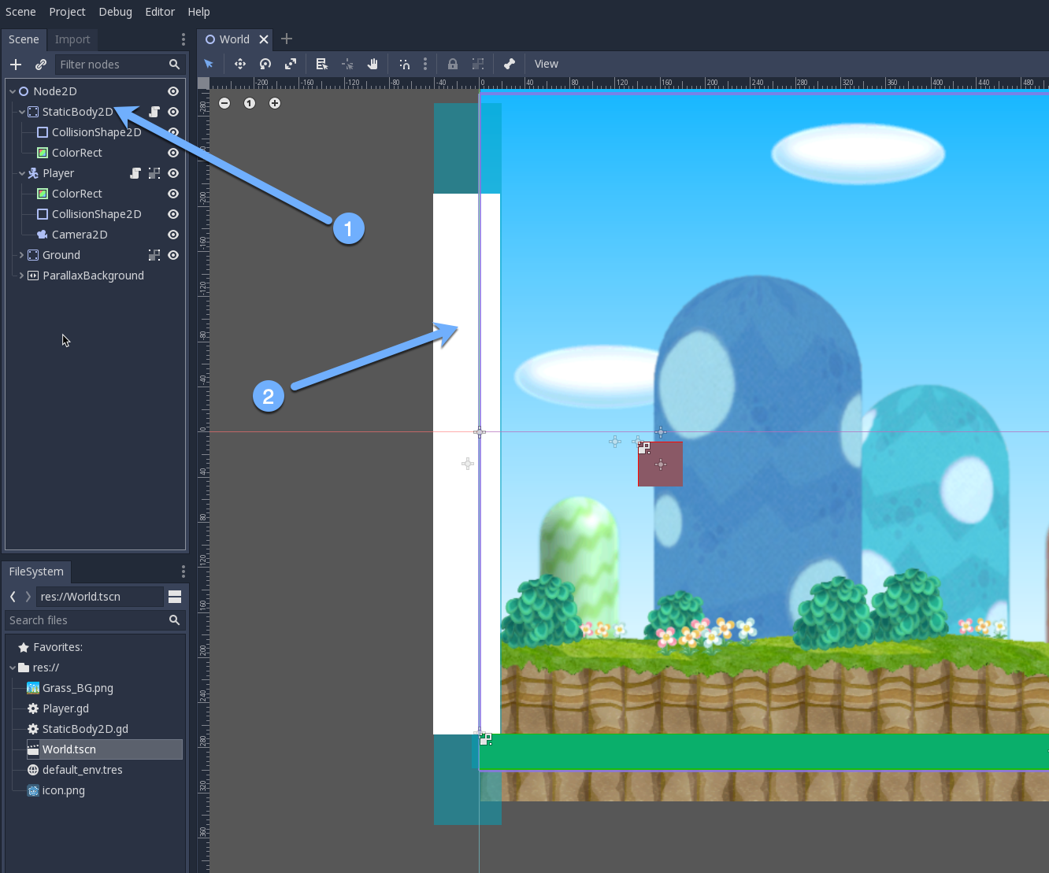Image resolution: width=1049 pixels, height=873 pixels.
Task: Open the Help menu
Action: tap(198, 12)
